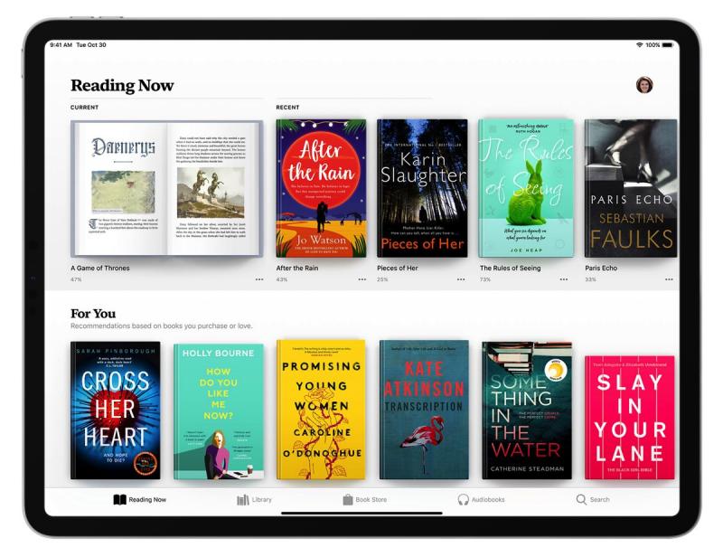Open the user profile avatar

tap(644, 85)
